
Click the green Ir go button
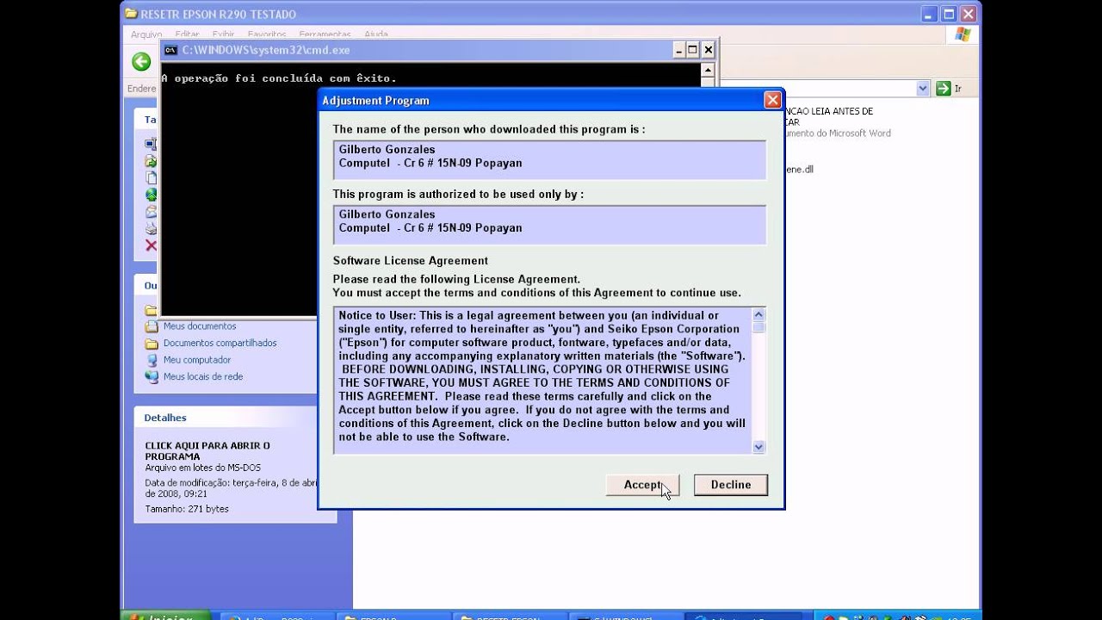(x=949, y=89)
